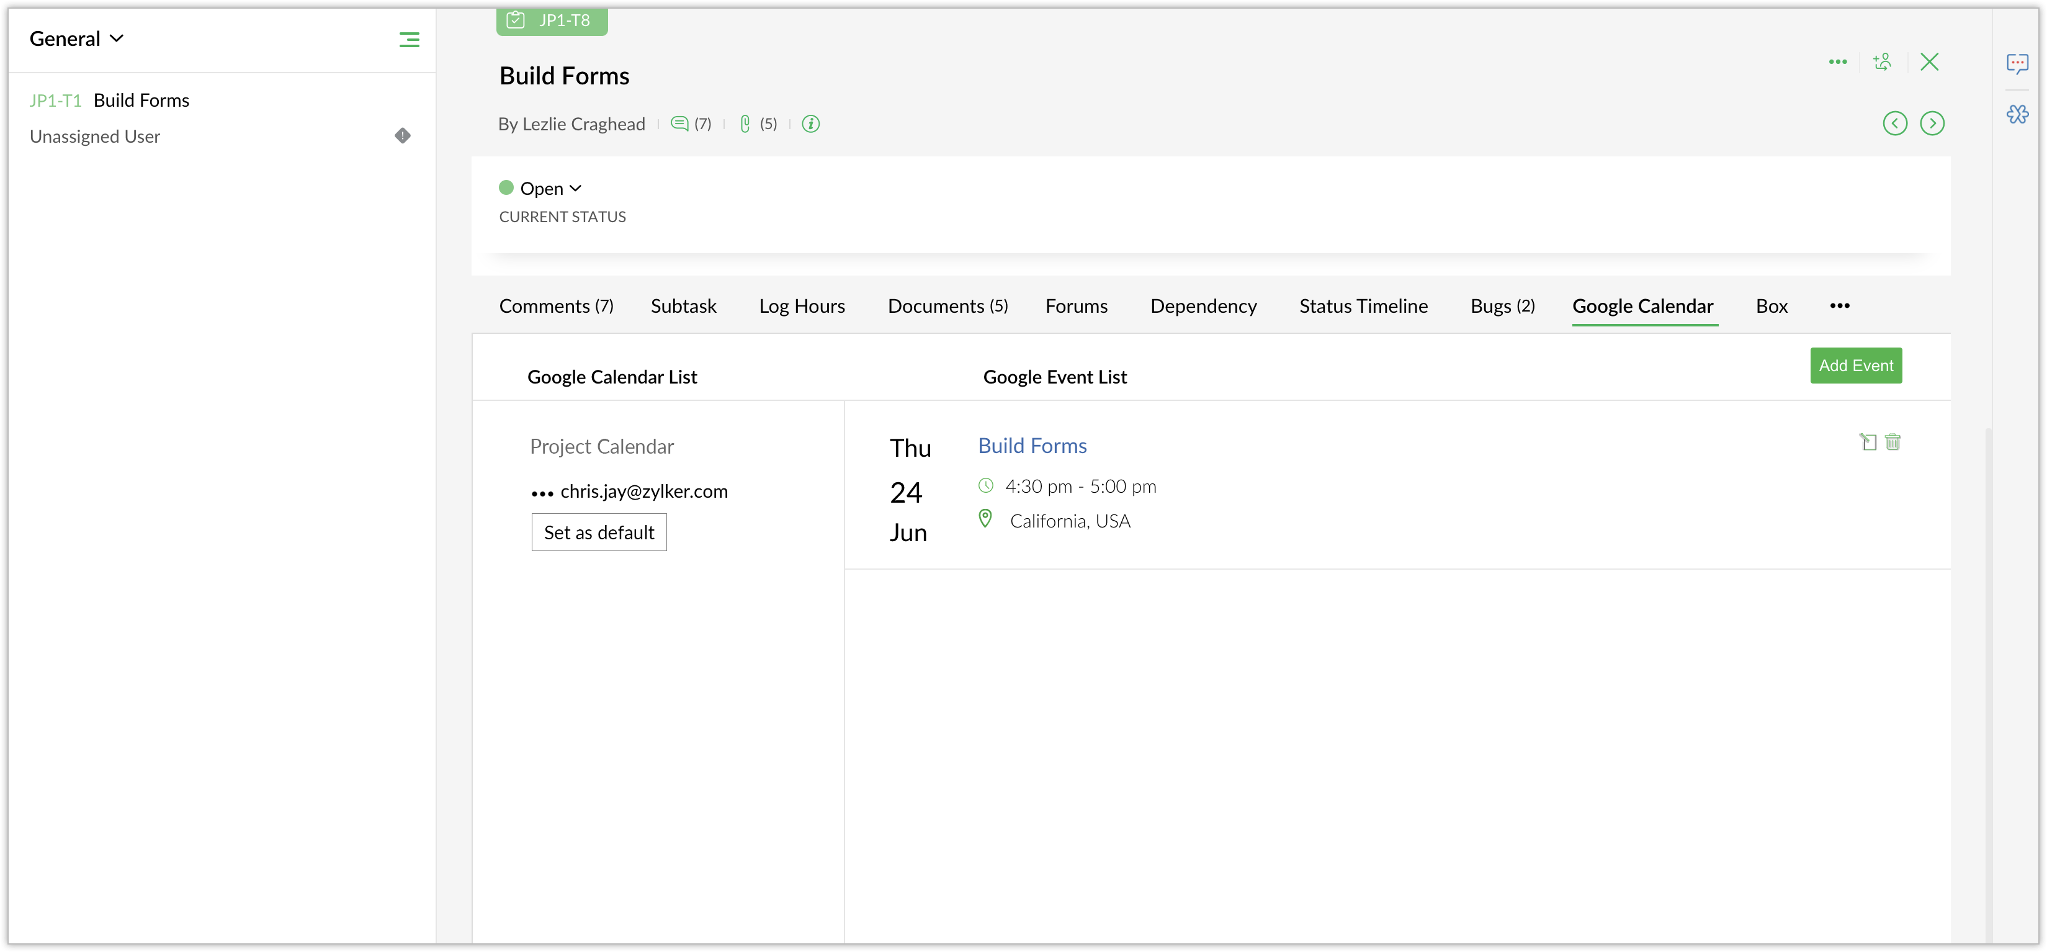
Task: Click the comments bubble icon showing 7
Action: tap(679, 123)
